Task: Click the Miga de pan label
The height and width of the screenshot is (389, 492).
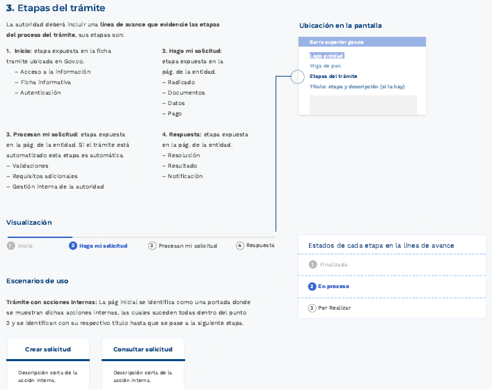Action: (x=325, y=66)
